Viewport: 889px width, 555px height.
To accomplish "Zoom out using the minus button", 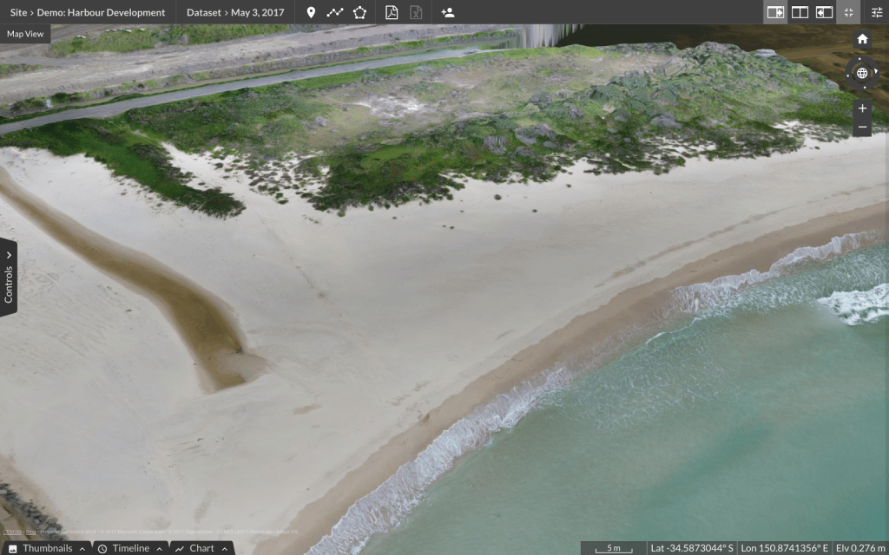I will pos(861,127).
